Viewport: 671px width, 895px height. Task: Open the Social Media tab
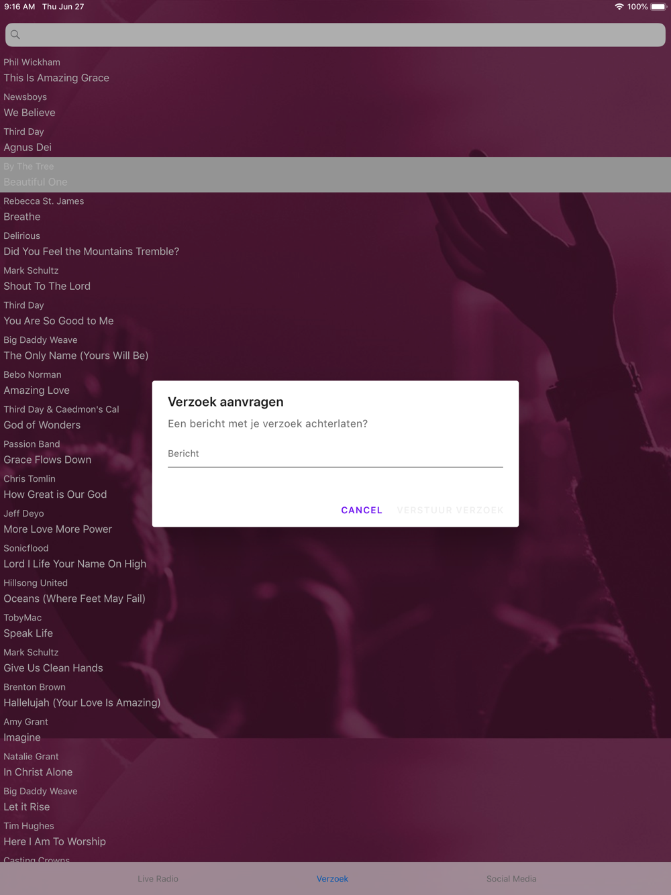click(x=511, y=878)
